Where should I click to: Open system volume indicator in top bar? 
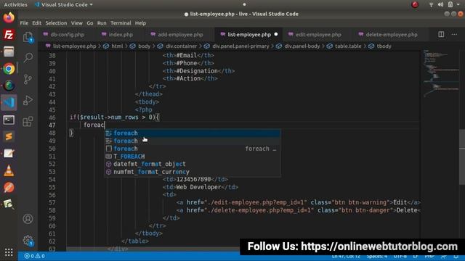pyautogui.click(x=440, y=4)
